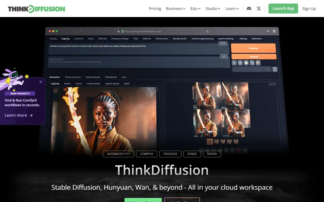Click the FOOOCUS tag button
324x202 pixels.
click(170, 154)
